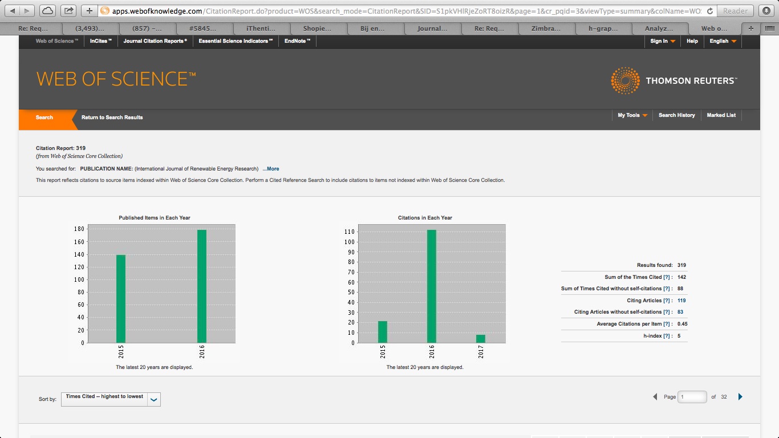Go to next page blue arrow
The width and height of the screenshot is (779, 438).
740,397
